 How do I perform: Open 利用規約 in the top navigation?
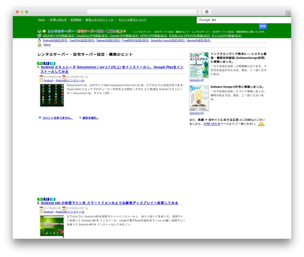pos(76,19)
